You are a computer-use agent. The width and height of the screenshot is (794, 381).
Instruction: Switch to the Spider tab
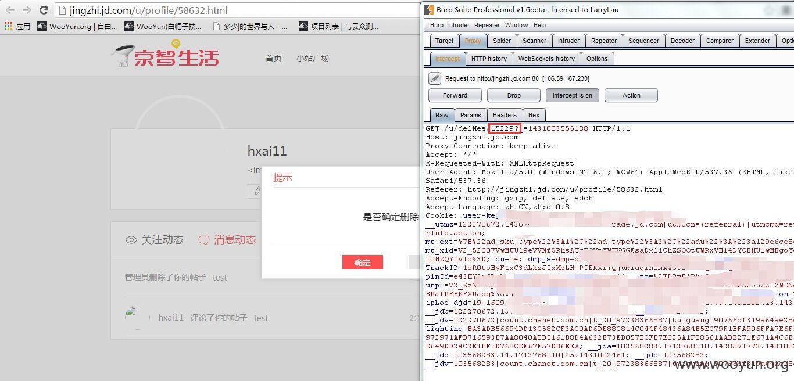[502, 41]
